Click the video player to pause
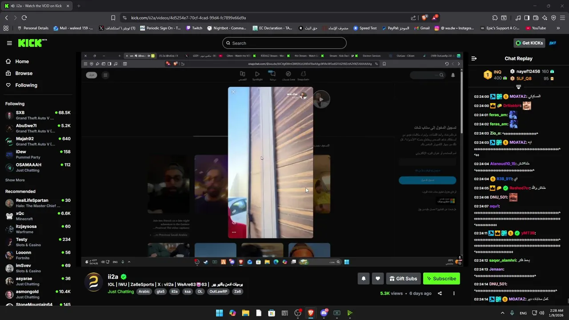Image resolution: width=569 pixels, height=320 pixels. 272,159
